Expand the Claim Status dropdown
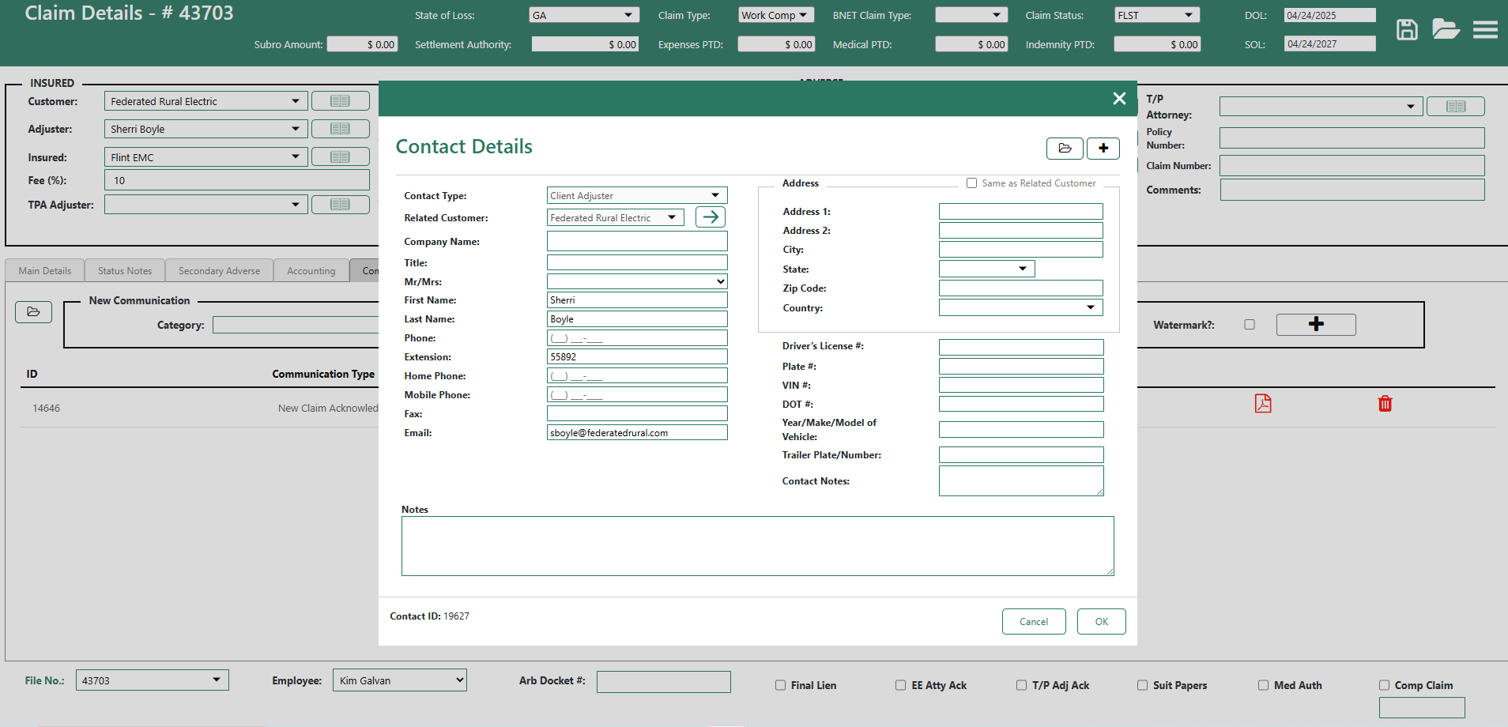This screenshot has height=727, width=1508. coord(1156,15)
